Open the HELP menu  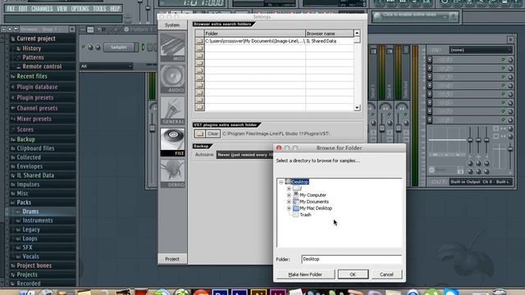[115, 9]
